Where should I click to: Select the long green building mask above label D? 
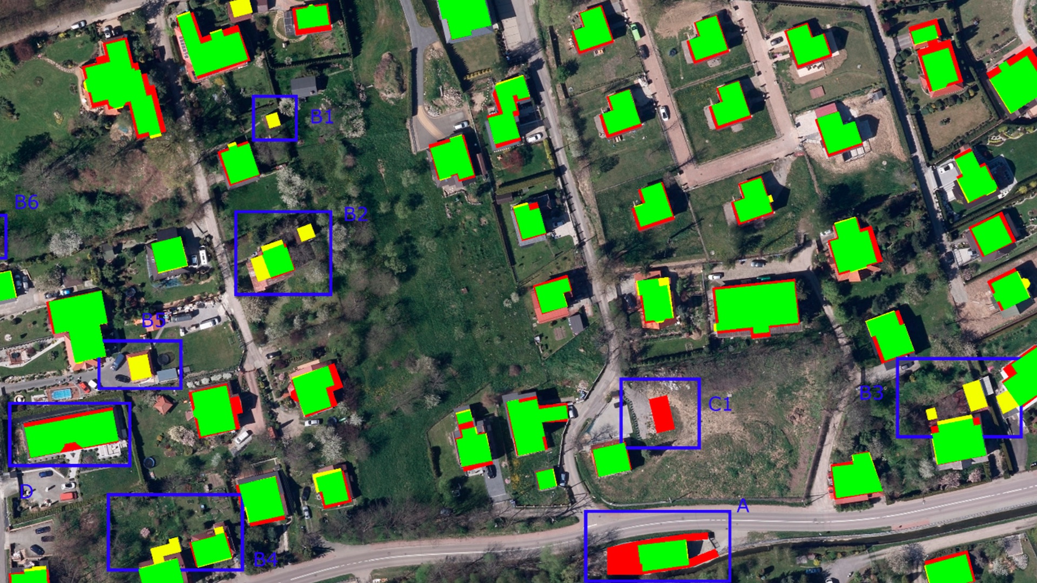(72, 432)
